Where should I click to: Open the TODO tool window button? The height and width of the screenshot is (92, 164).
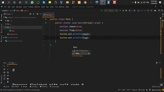[15, 87]
